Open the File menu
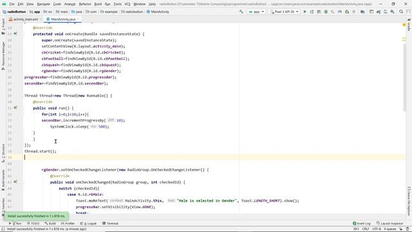The image size is (412, 232). click(12, 5)
